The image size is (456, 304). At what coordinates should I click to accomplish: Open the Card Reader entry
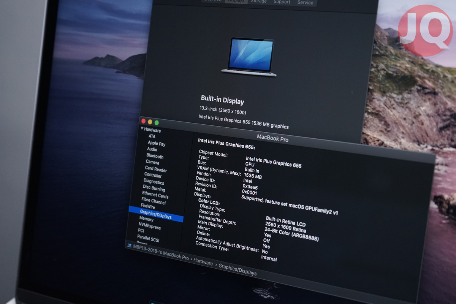[156, 169]
